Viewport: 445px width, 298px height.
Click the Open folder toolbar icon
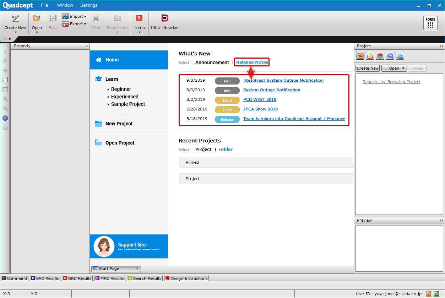pos(37,18)
